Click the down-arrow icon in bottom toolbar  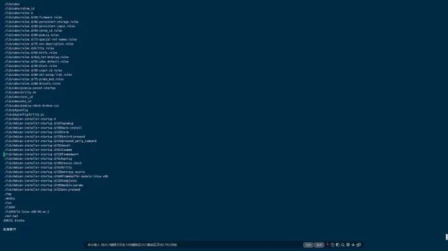[353, 245]
